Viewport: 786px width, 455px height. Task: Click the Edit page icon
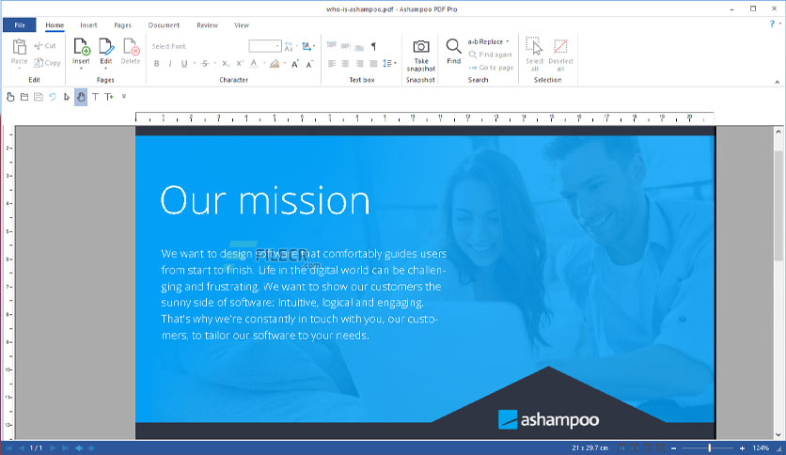(x=105, y=47)
